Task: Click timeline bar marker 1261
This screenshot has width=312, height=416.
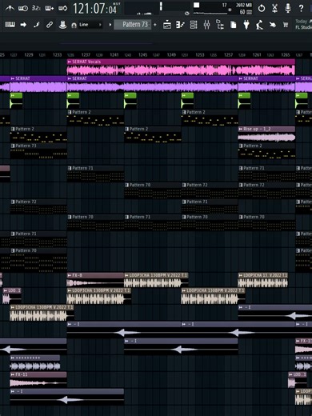Action: (257, 55)
